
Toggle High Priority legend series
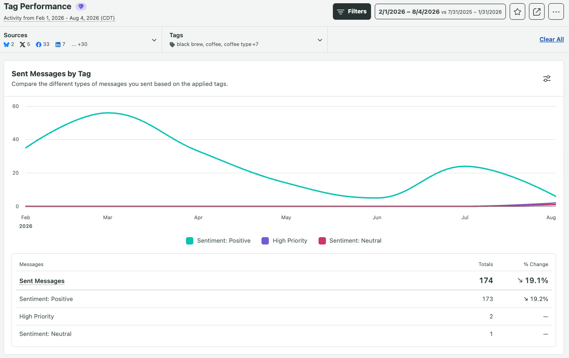[x=284, y=240]
